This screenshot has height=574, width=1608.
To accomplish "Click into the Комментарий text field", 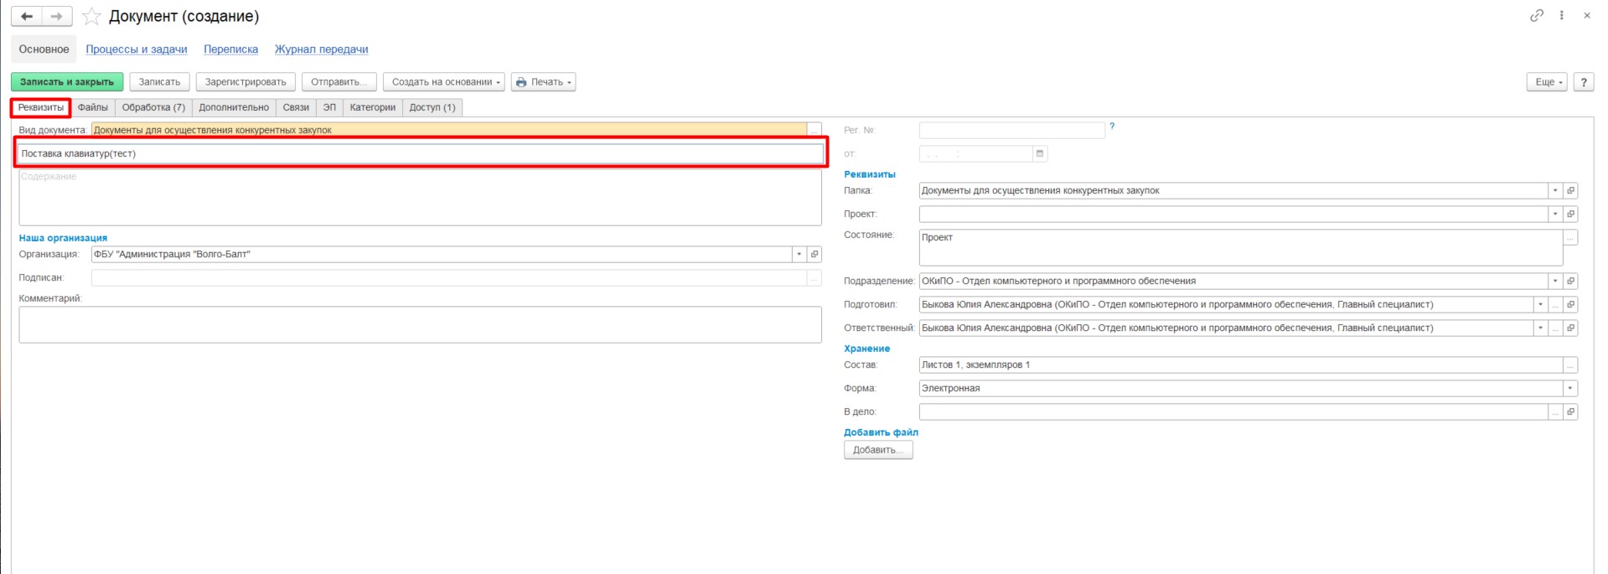I will (420, 325).
